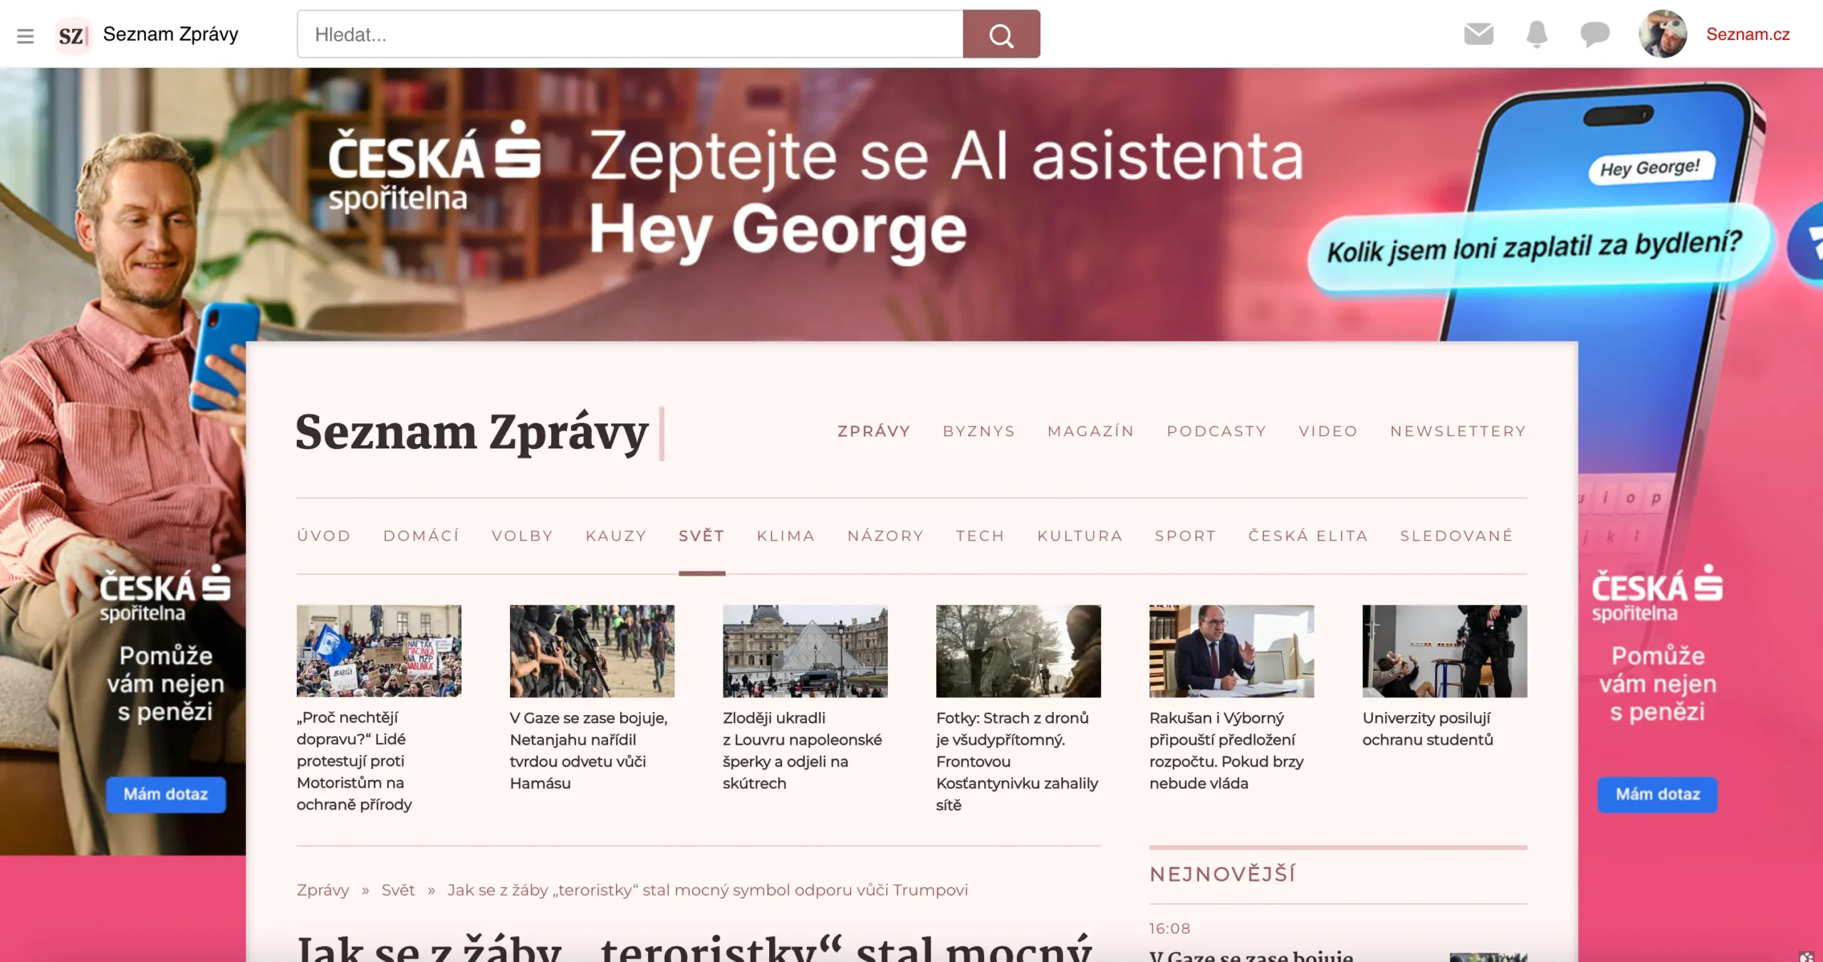This screenshot has height=962, width=1823.
Task: Switch to the BYZNYS section tab
Action: tap(979, 430)
